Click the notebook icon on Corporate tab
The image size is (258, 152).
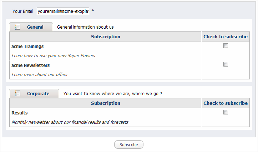tap(17, 93)
